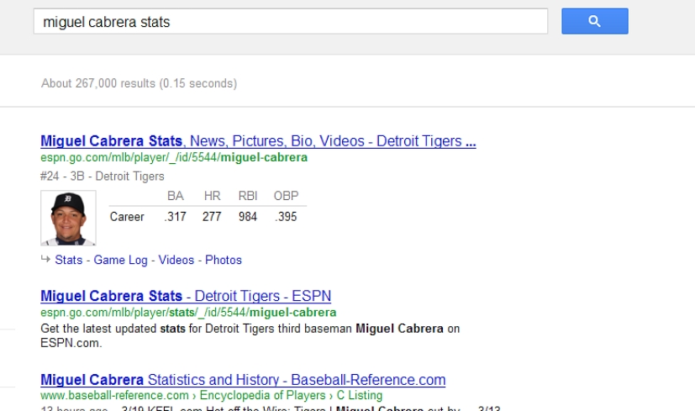Click the .317 batting average value
Viewport: 695px width, 411px height.
(x=175, y=217)
